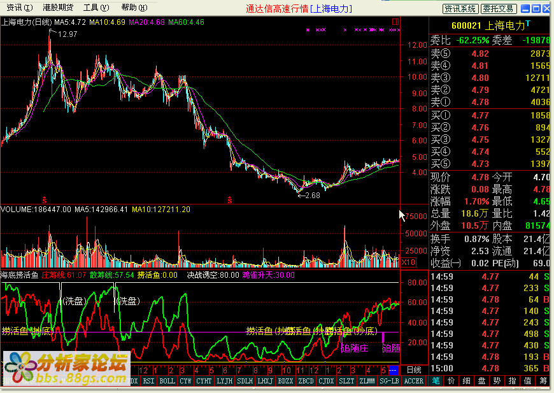Viewport: 554px width, 393px height.
Task: Click the 换手 value 0.87%
Action: click(x=476, y=239)
